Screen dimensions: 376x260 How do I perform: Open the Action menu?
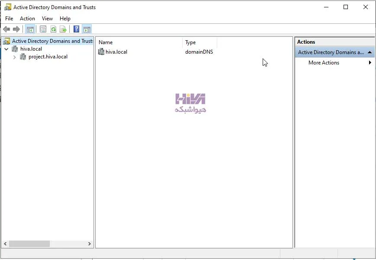(x=27, y=19)
